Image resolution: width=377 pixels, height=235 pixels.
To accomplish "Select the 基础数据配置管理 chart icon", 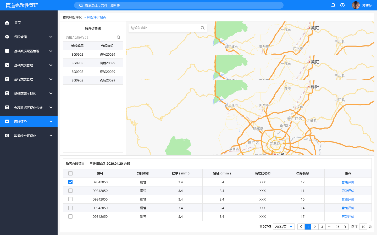I will pos(7,51).
